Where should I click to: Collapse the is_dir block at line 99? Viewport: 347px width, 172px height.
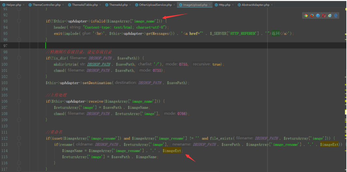pyautogui.click(x=19, y=58)
